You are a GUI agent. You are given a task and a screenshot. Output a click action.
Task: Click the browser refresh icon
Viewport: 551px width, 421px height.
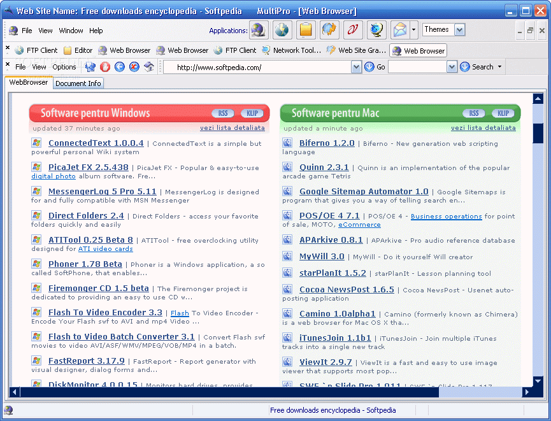pos(90,67)
